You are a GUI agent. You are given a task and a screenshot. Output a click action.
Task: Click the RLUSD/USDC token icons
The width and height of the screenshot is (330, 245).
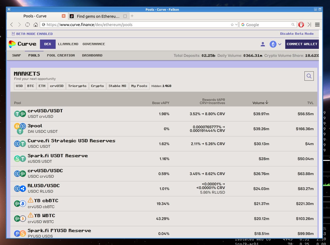click(x=20, y=189)
